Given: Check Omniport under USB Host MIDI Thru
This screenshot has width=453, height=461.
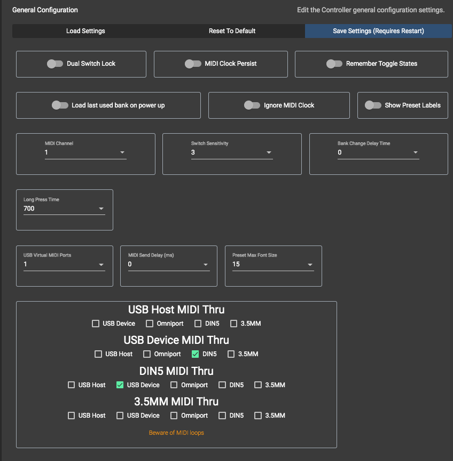Looking at the screenshot, I should [x=150, y=324].
